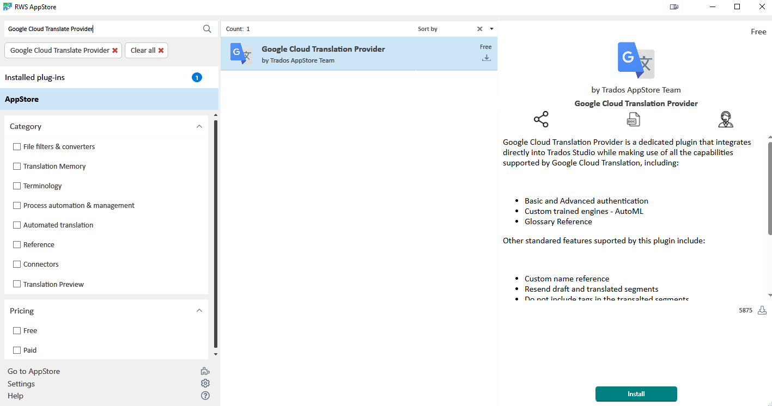The image size is (772, 406).
Task: Click the down arrow of description scrollbar
Action: click(x=770, y=295)
